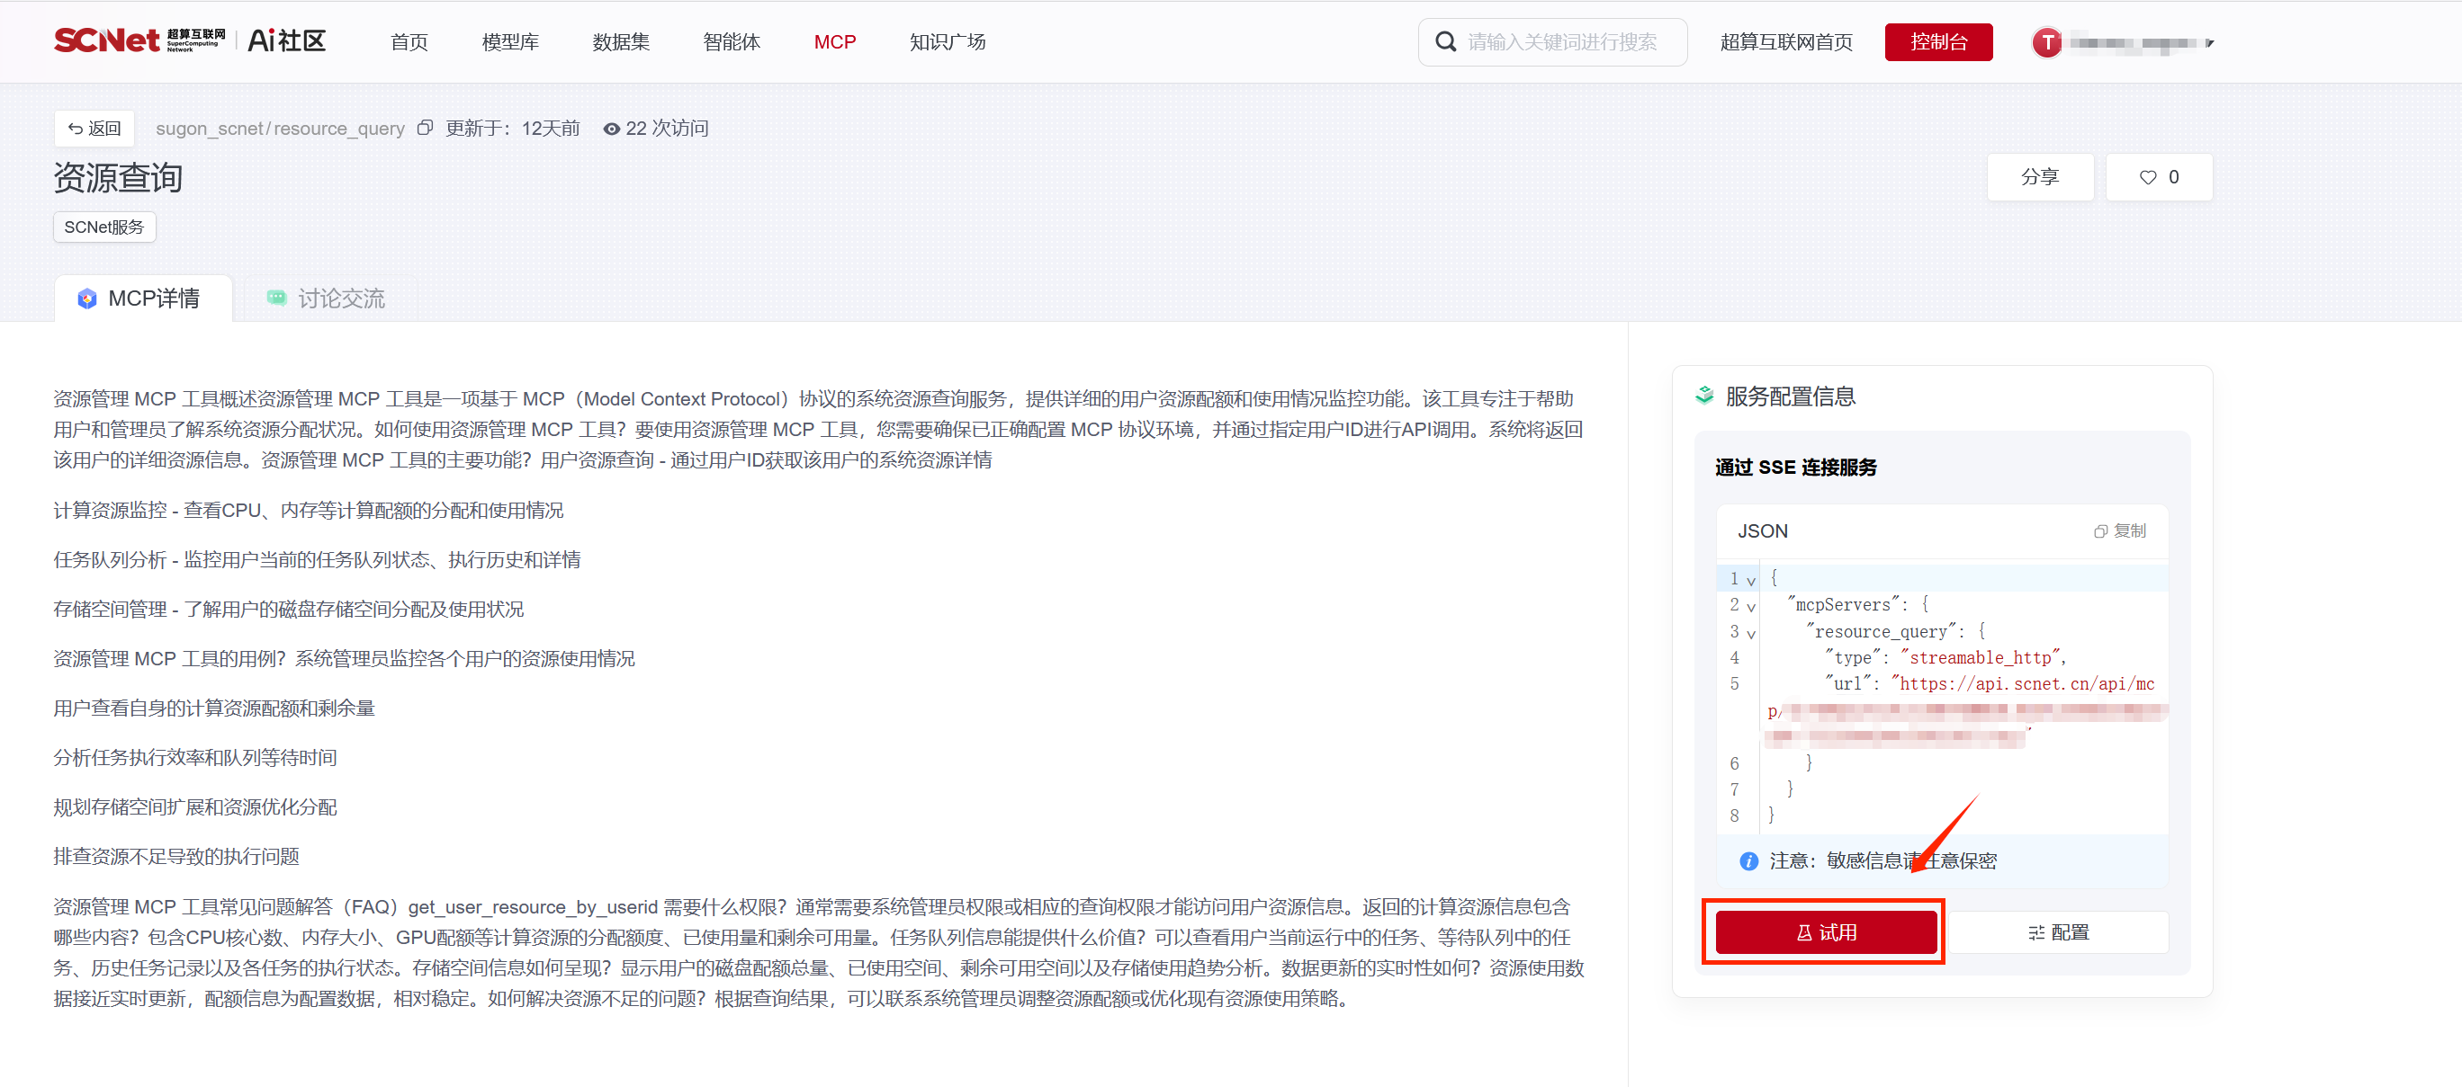Open the 模型库 navigation menu item
The height and width of the screenshot is (1087, 2462).
point(509,42)
